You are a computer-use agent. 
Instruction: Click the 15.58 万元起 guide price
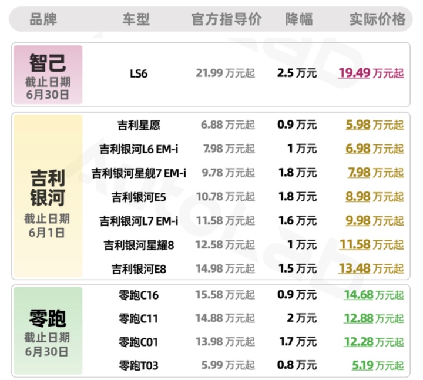(x=225, y=294)
